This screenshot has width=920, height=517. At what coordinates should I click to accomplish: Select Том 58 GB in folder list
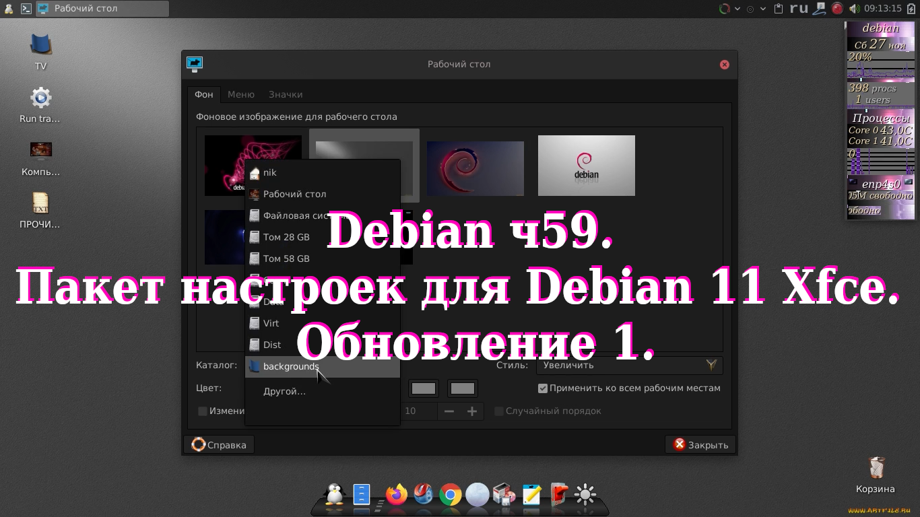323,259
